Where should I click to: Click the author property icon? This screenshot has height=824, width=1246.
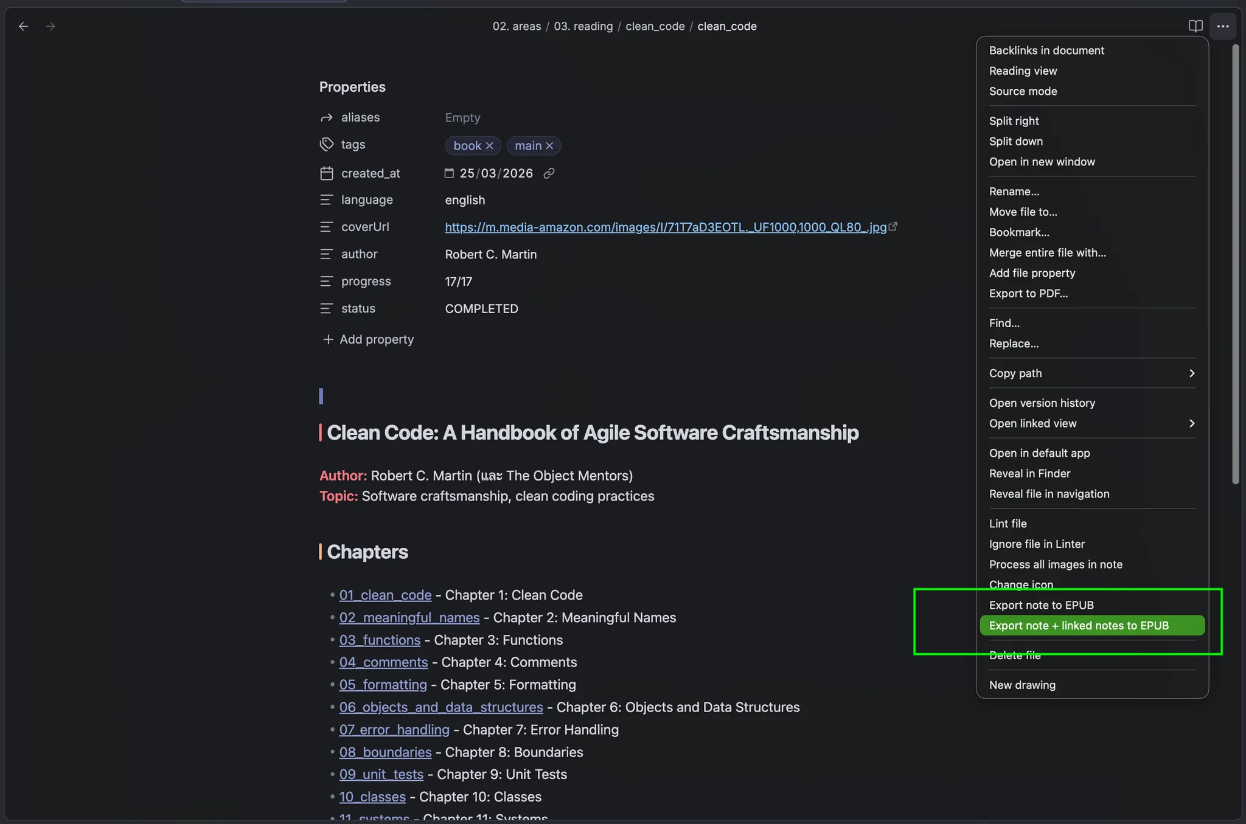[327, 254]
